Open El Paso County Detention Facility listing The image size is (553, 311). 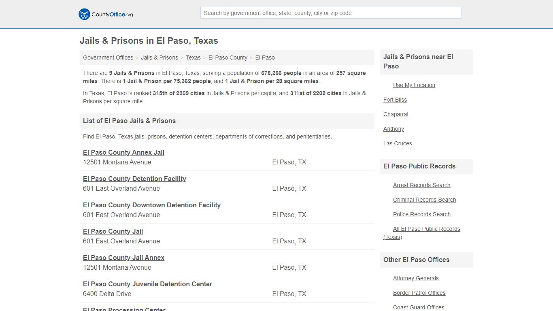[x=134, y=179]
